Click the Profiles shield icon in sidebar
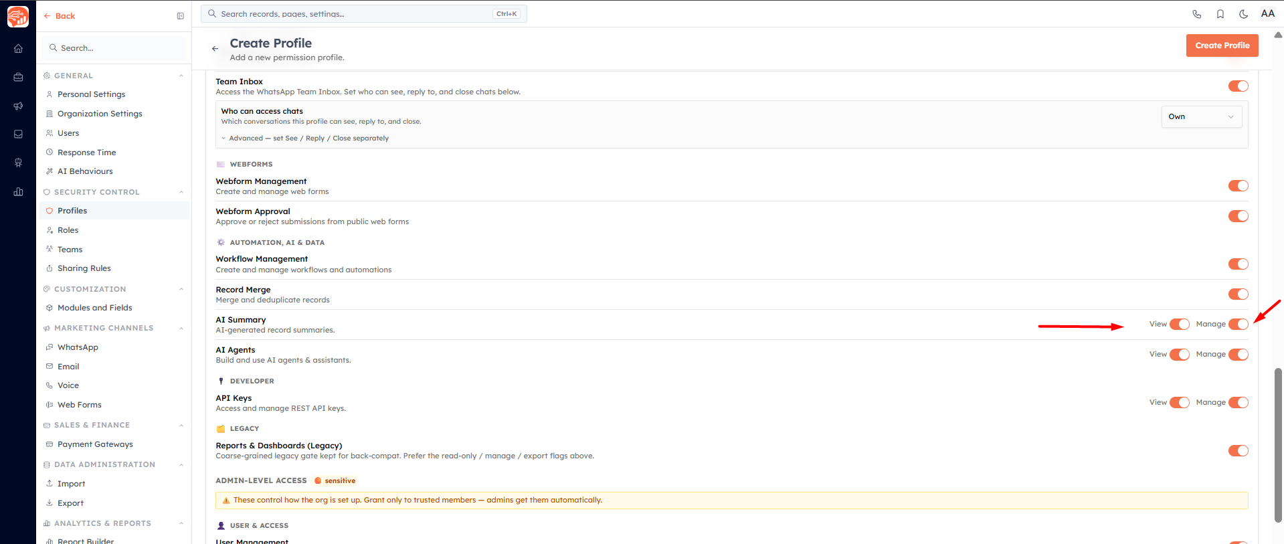The height and width of the screenshot is (544, 1284). coord(50,211)
